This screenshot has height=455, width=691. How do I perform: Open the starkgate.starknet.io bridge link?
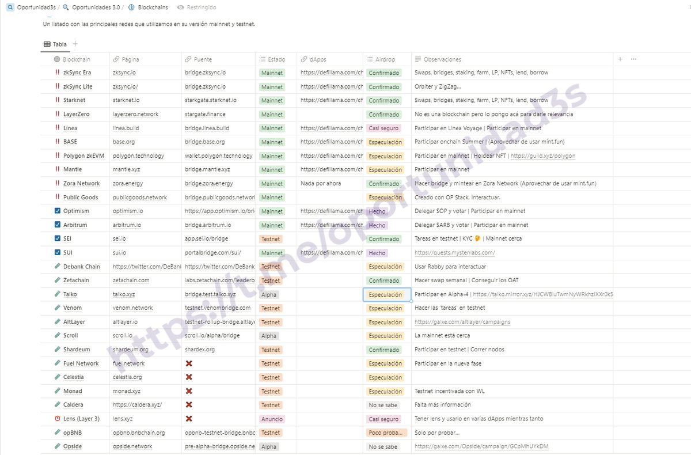coord(212,100)
